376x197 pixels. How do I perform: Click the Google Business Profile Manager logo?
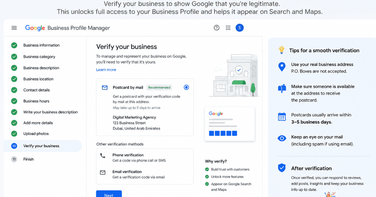click(67, 28)
